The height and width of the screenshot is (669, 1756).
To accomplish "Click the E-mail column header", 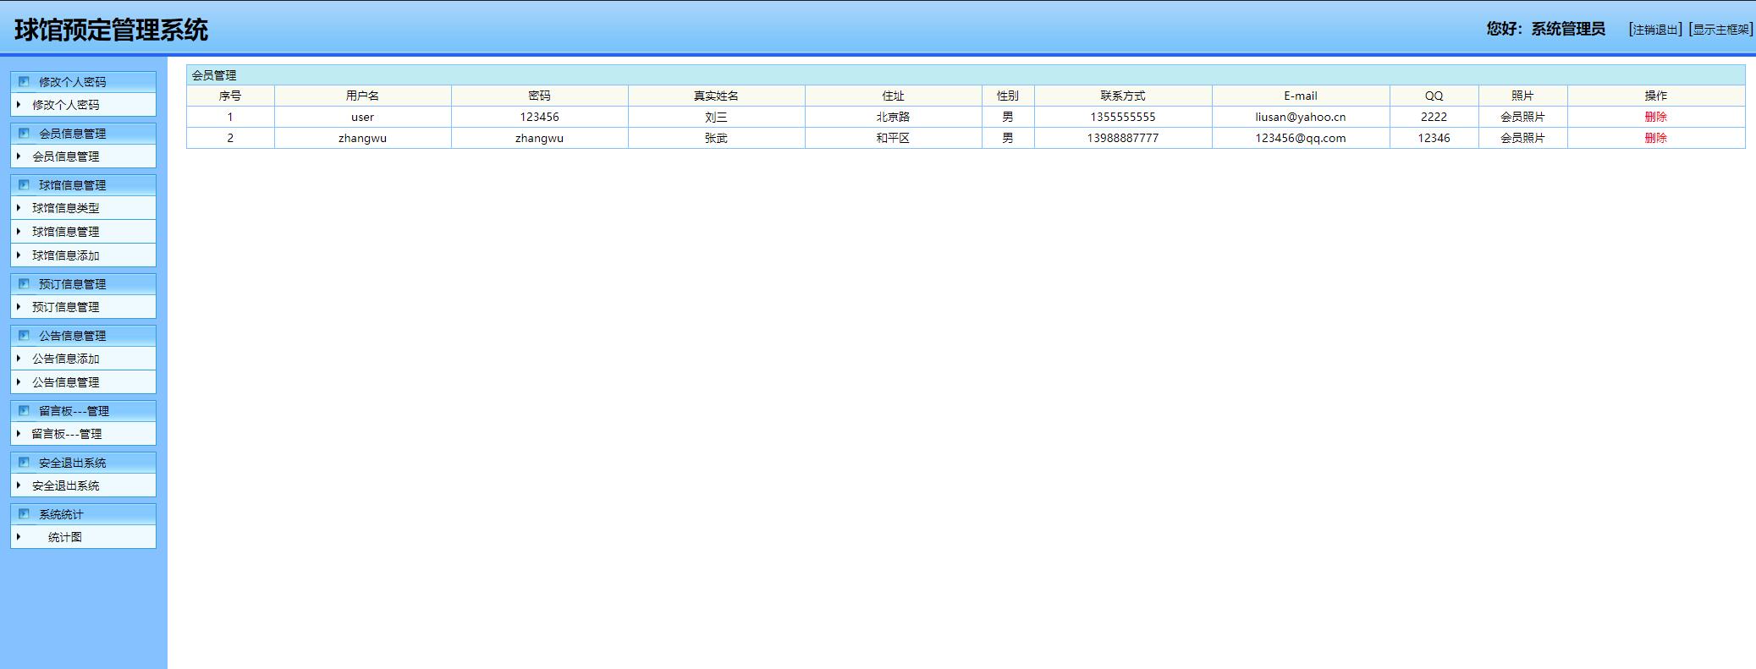I will point(1301,96).
